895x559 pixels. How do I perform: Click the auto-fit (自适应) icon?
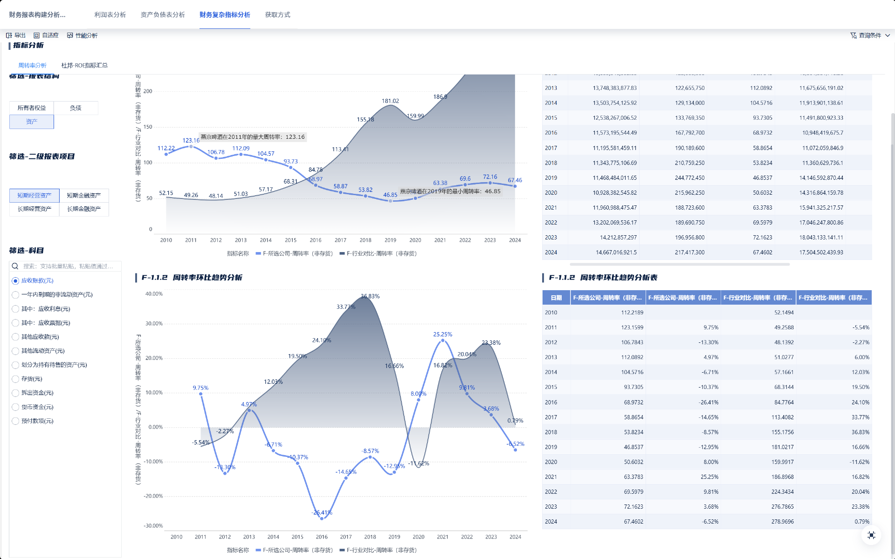pyautogui.click(x=36, y=35)
